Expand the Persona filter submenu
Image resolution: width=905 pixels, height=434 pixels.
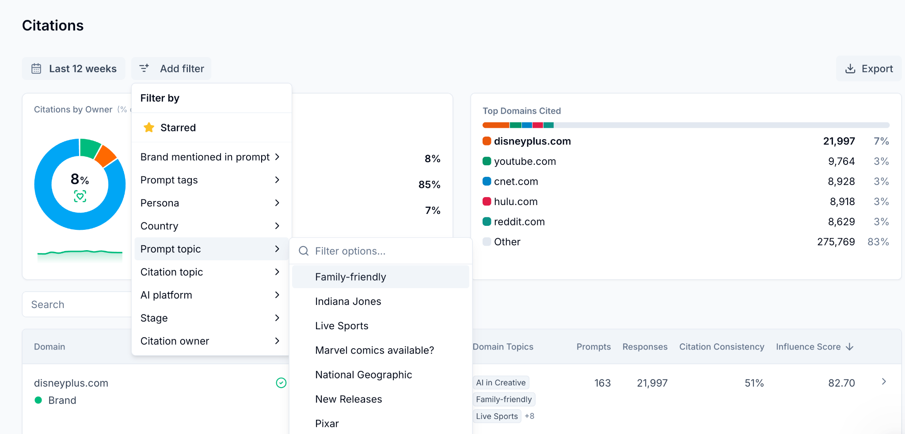pyautogui.click(x=212, y=203)
